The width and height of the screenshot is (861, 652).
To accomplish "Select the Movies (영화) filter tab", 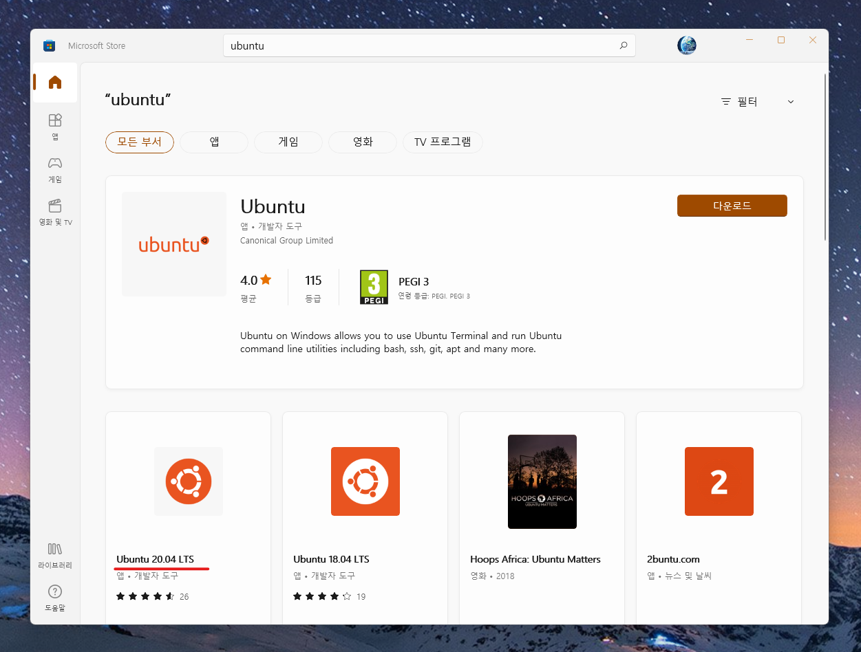I will click(363, 142).
